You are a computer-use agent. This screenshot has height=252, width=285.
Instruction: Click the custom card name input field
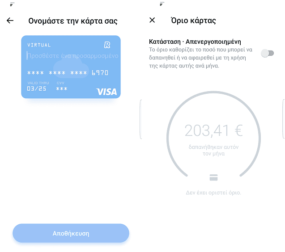pos(72,56)
